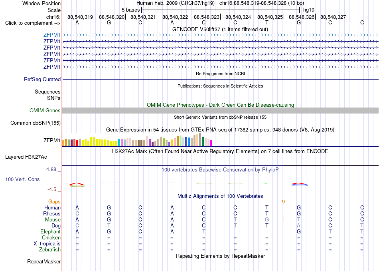
Task: Click the T base in the complement row
Action: pos(267,22)
